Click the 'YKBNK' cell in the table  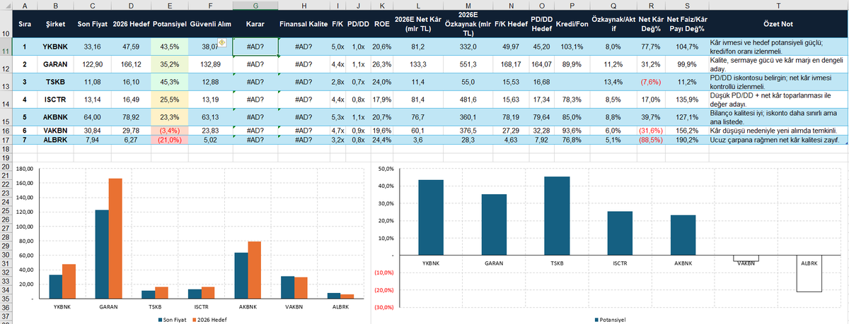[55, 47]
